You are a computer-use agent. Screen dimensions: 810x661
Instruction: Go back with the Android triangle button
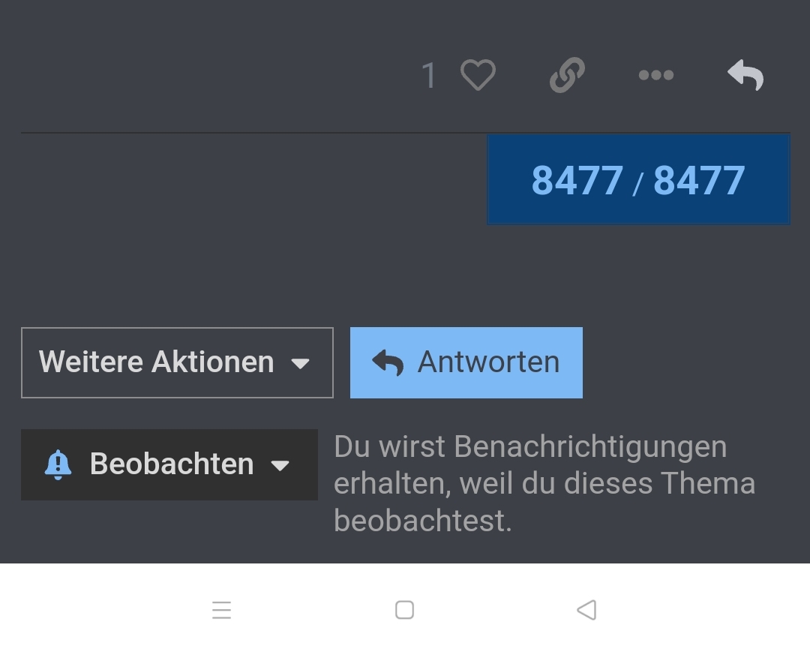(x=586, y=610)
